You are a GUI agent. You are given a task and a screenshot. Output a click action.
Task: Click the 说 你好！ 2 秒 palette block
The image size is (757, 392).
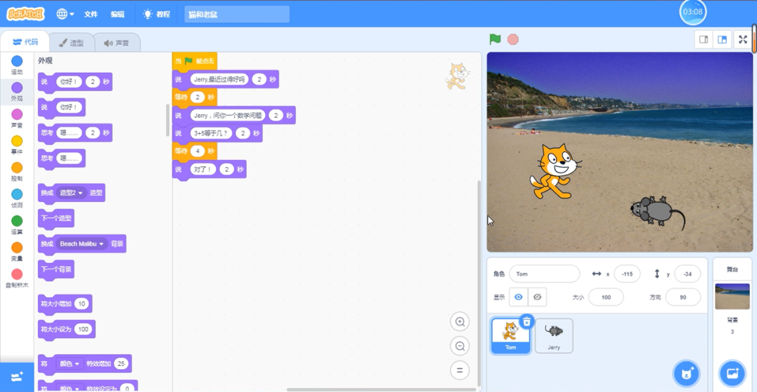pos(75,82)
